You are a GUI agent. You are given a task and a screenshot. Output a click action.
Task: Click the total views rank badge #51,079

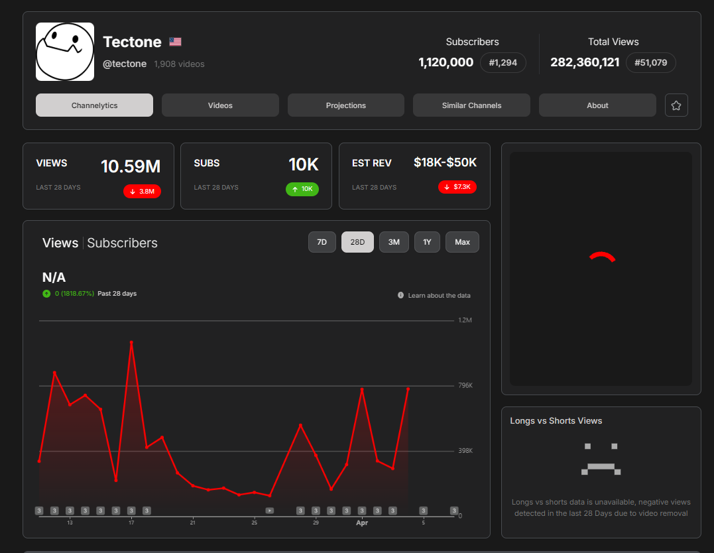point(651,62)
